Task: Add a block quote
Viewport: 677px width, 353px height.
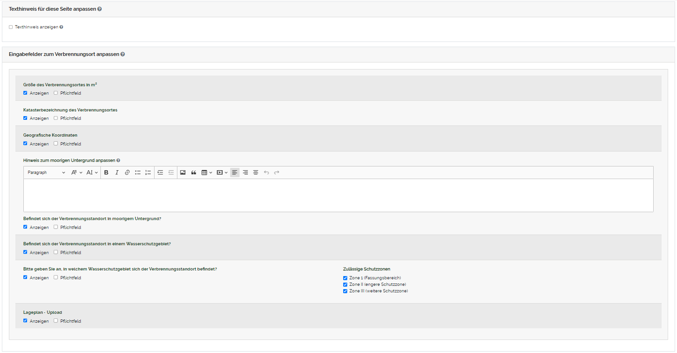Action: 193,173
